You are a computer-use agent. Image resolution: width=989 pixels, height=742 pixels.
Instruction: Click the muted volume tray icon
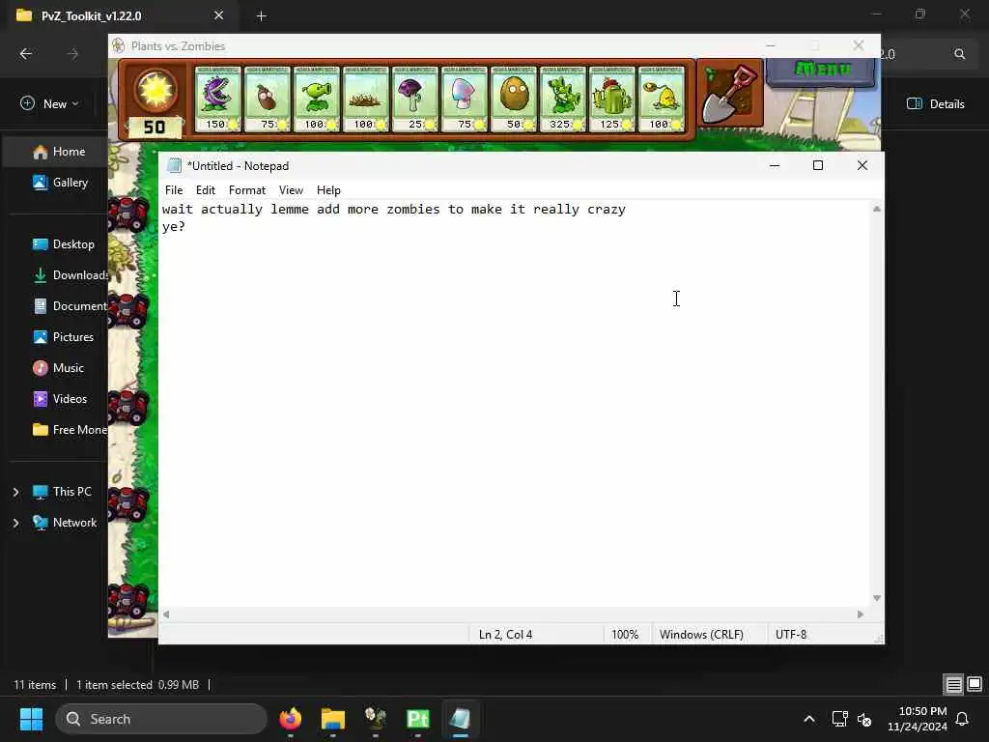[x=864, y=719]
